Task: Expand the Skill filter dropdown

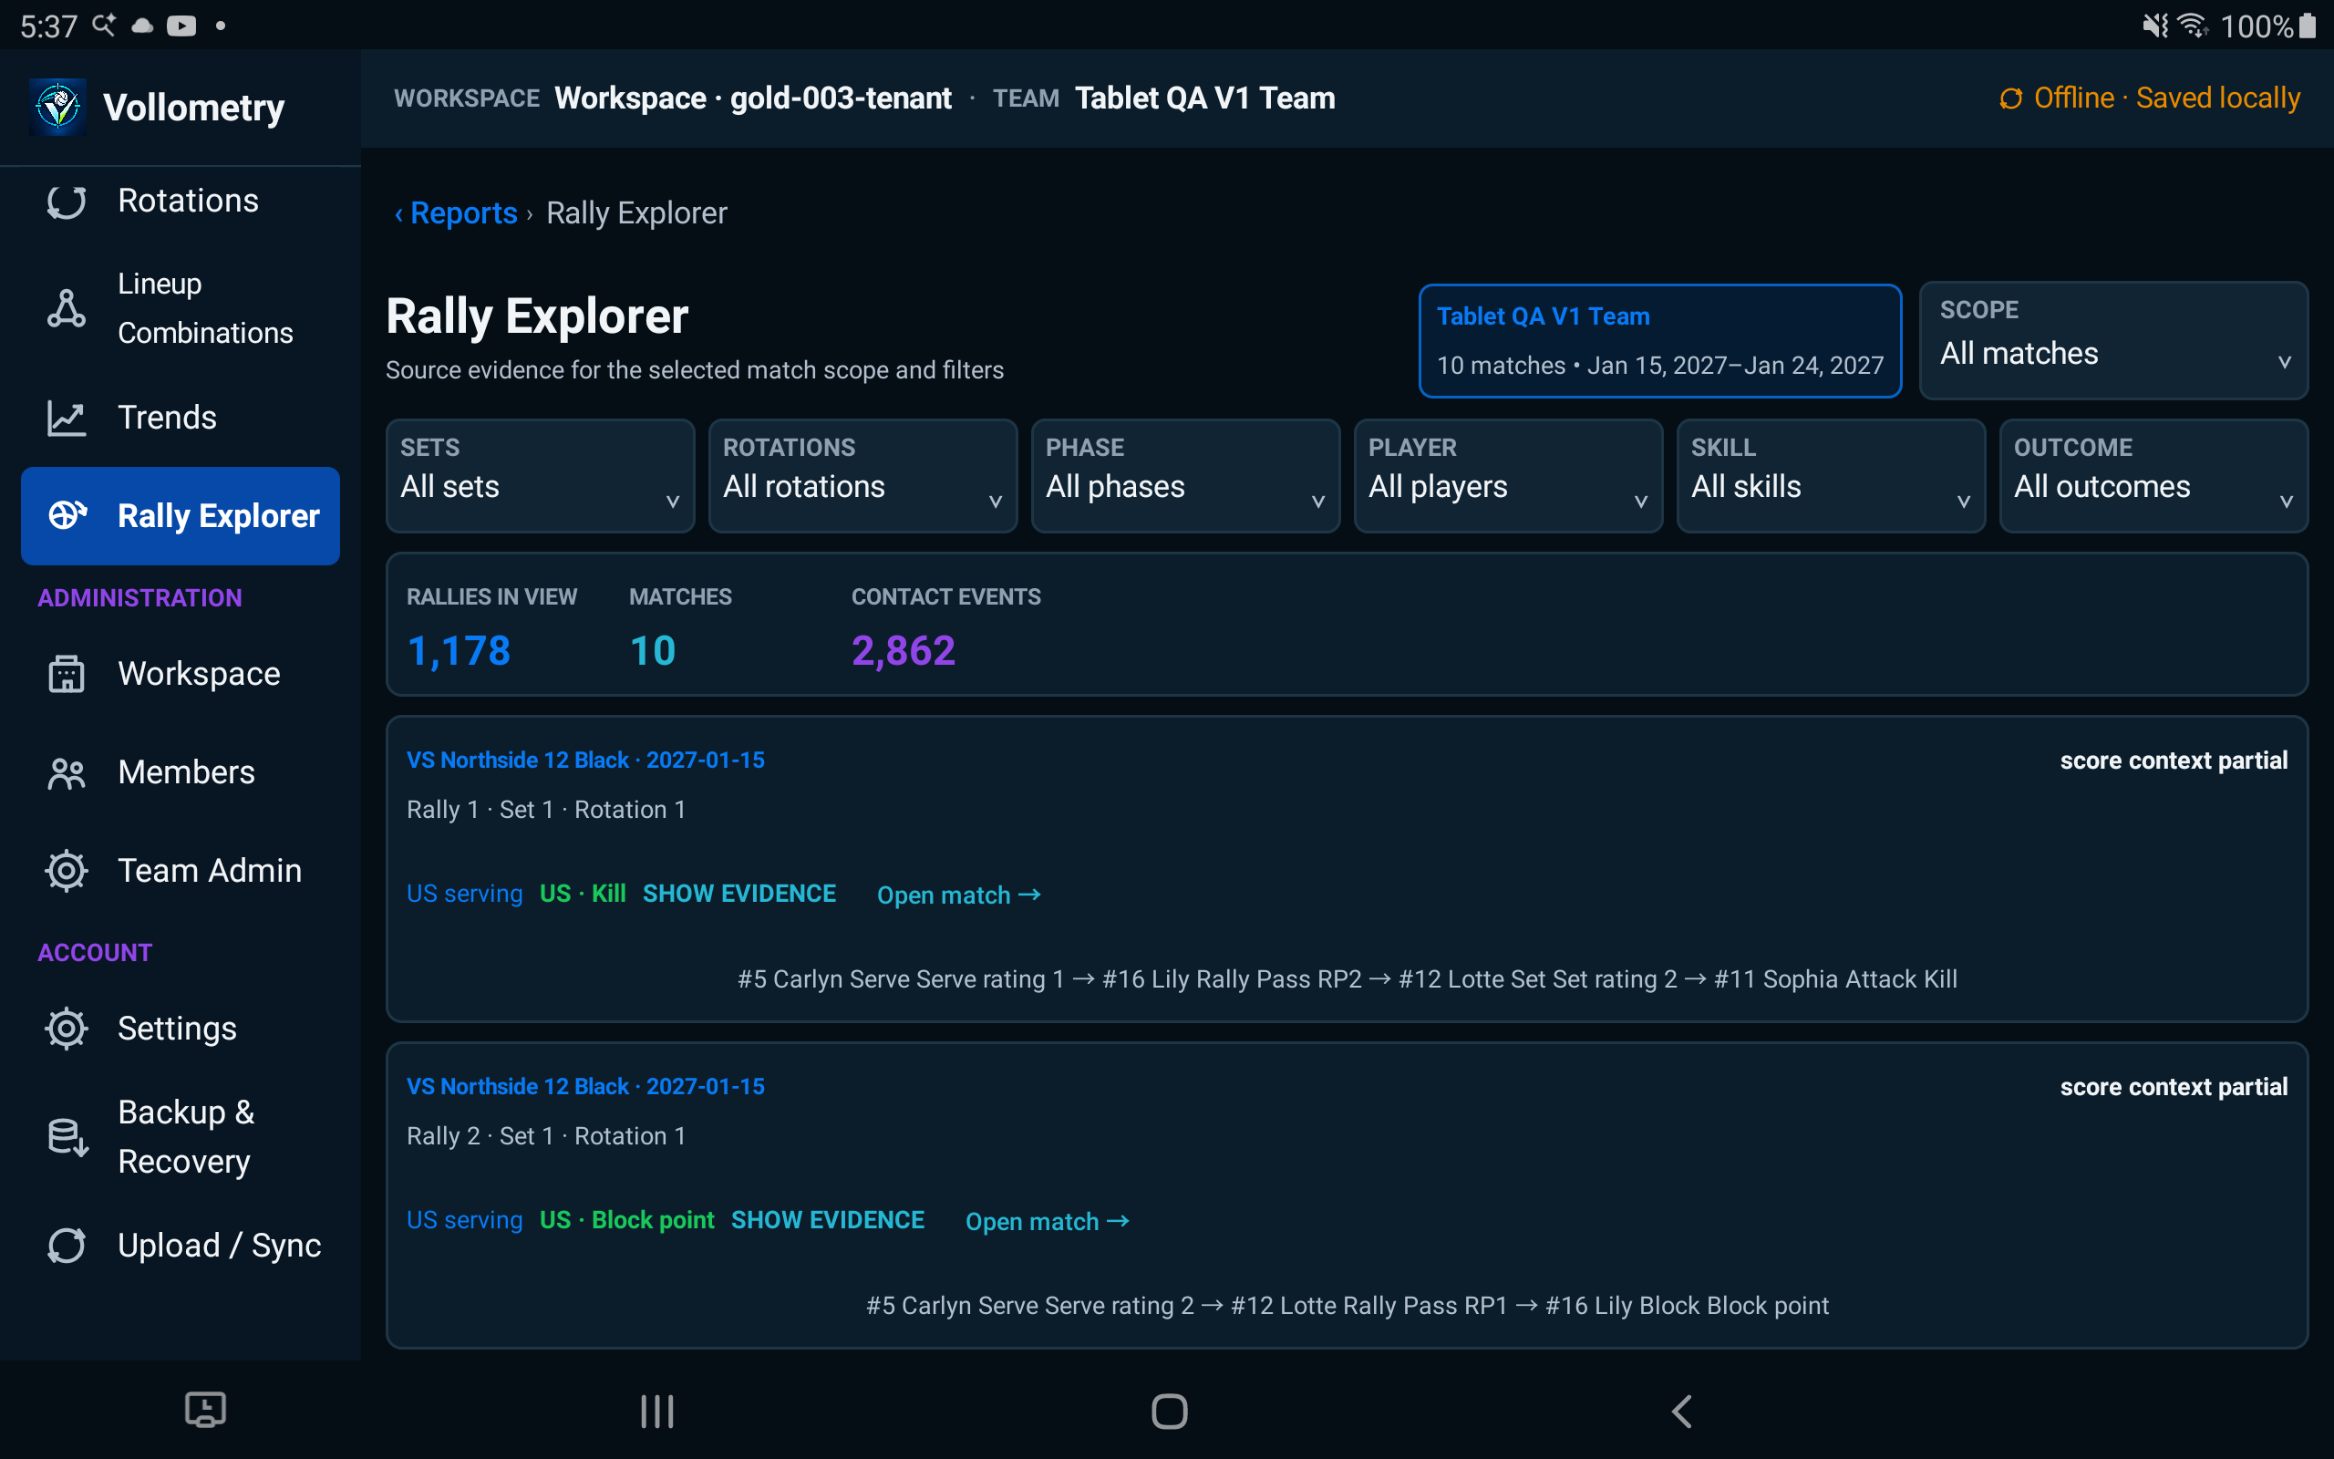Action: point(1831,476)
